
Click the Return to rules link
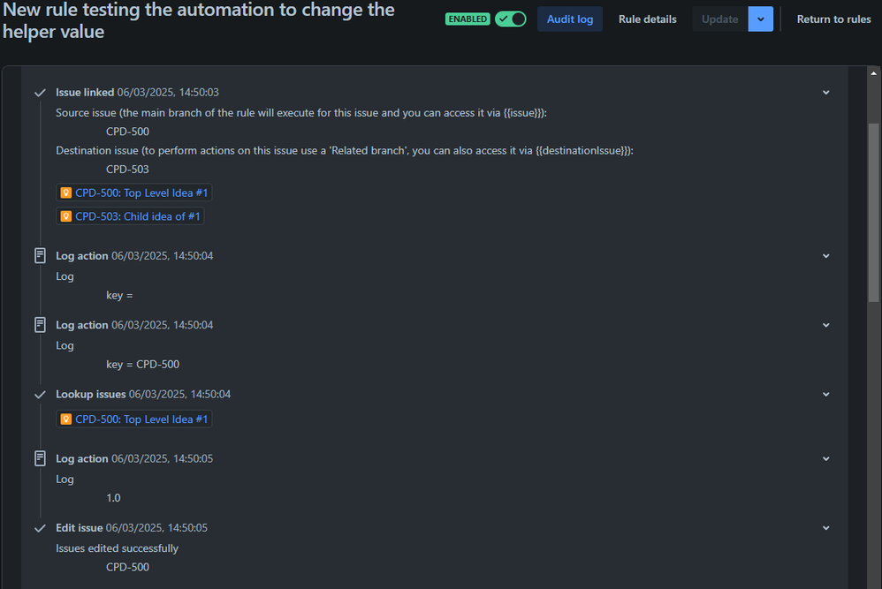click(x=833, y=19)
